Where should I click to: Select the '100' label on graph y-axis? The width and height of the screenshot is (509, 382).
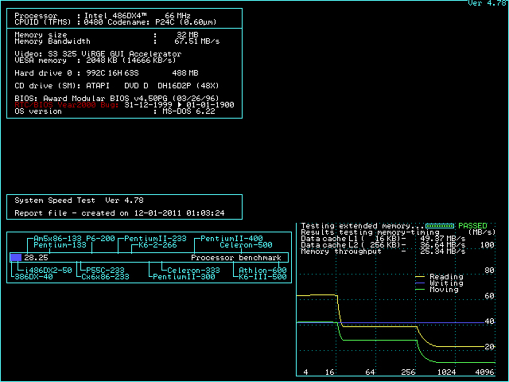coord(487,245)
